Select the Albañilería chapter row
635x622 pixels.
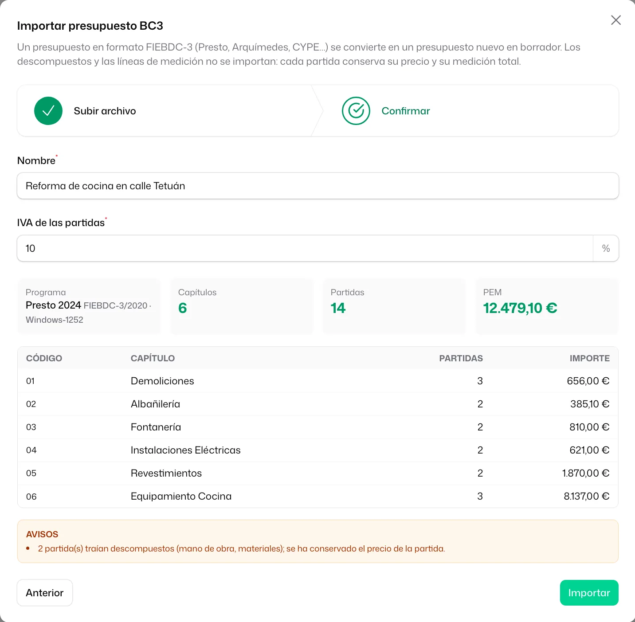click(318, 404)
